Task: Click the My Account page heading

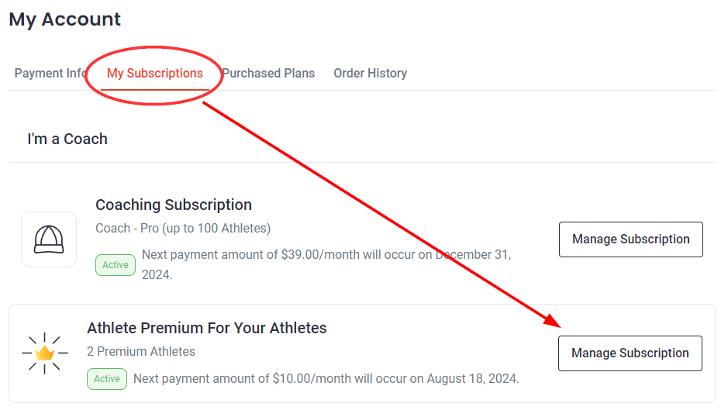Action: pyautogui.click(x=65, y=19)
